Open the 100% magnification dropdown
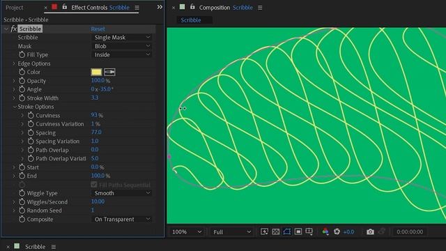This screenshot has height=251, width=446. [187, 232]
